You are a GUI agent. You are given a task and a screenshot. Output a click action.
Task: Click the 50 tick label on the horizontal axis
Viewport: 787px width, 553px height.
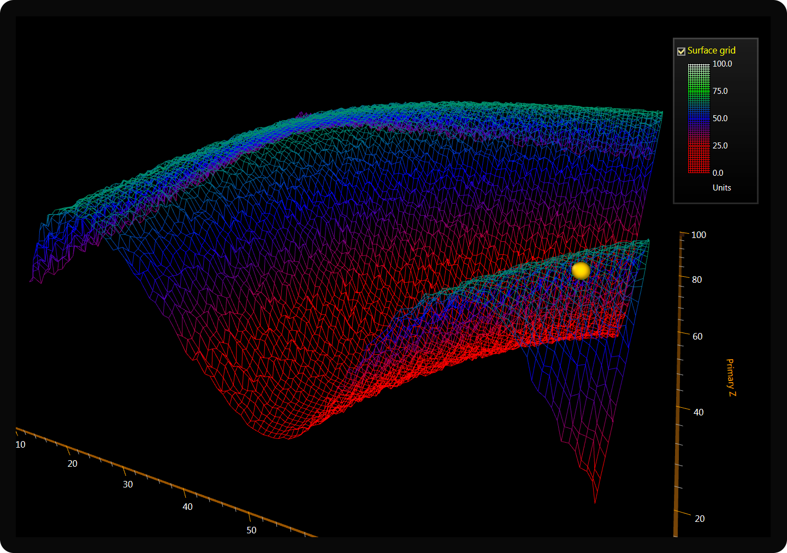point(251,530)
